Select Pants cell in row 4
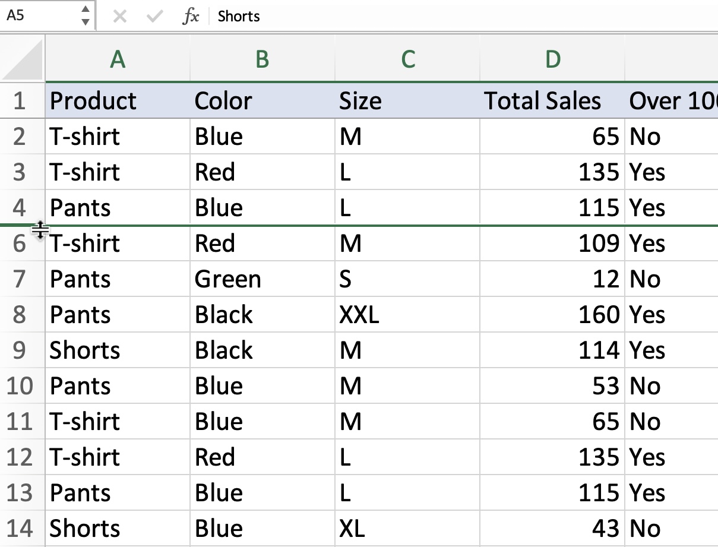 point(118,207)
